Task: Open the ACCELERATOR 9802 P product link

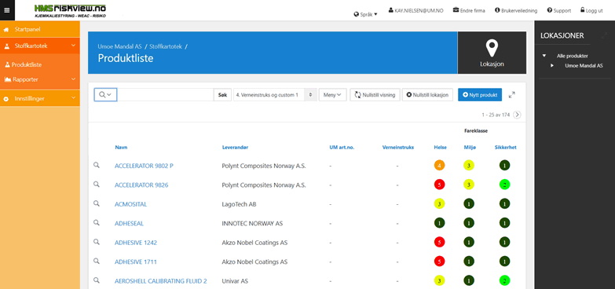Action: point(144,166)
